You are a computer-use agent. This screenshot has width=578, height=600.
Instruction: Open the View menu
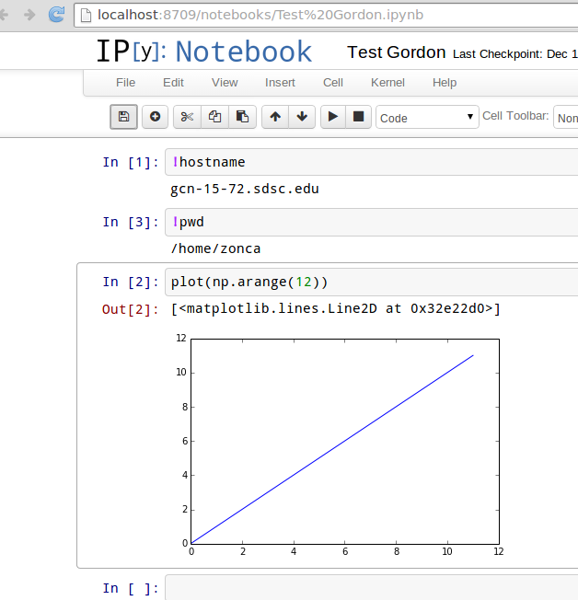[x=225, y=83]
